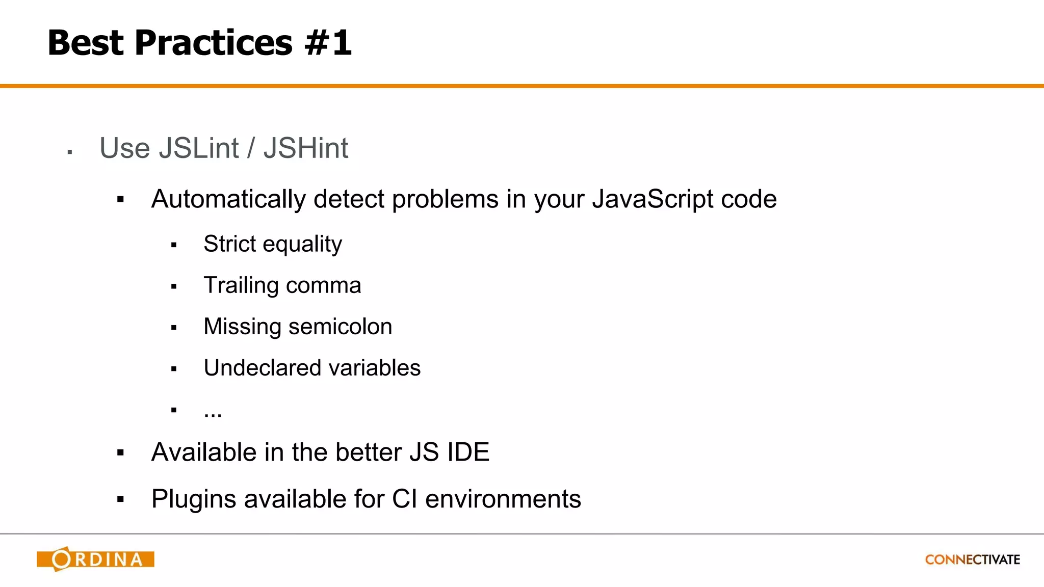Click the bullet before 'Available in the better'
This screenshot has width=1044, height=587.
point(120,452)
